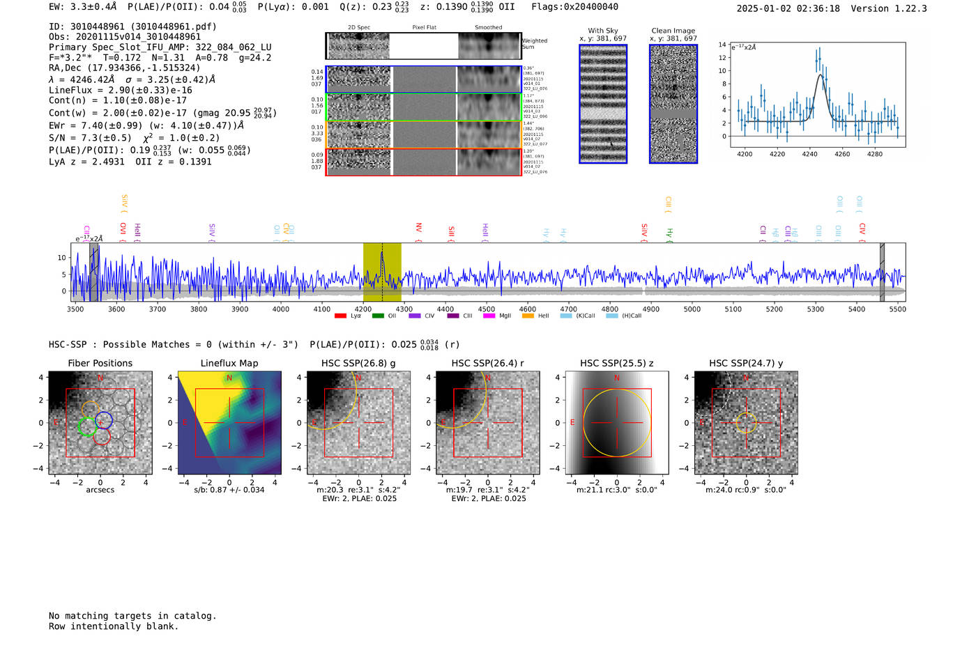
Task: Click the LineFlux value line
Action: pyautogui.click(x=121, y=90)
